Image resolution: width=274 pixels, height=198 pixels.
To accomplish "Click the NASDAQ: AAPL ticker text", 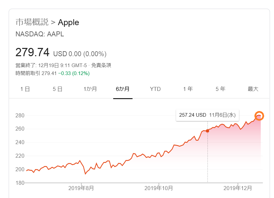I will 40,34.
